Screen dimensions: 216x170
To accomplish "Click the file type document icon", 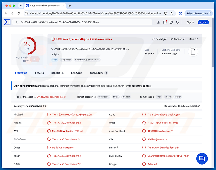I will pos(193,52).
